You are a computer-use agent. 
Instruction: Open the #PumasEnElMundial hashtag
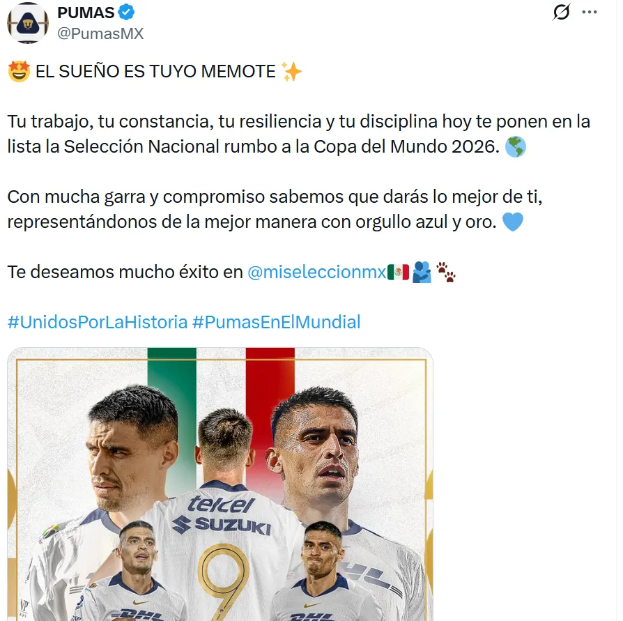pos(277,322)
